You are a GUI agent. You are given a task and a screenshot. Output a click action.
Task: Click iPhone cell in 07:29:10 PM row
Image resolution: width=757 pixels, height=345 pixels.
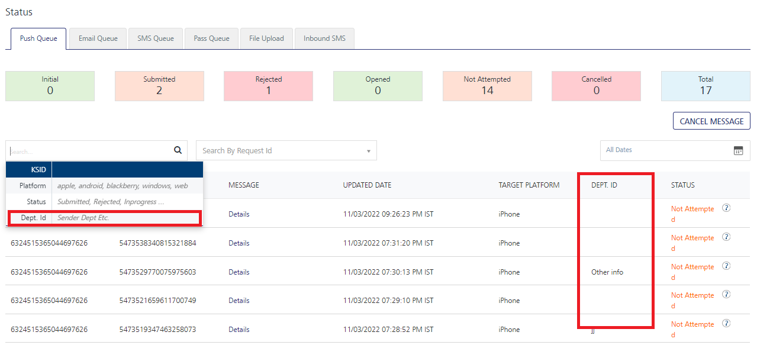pos(509,301)
